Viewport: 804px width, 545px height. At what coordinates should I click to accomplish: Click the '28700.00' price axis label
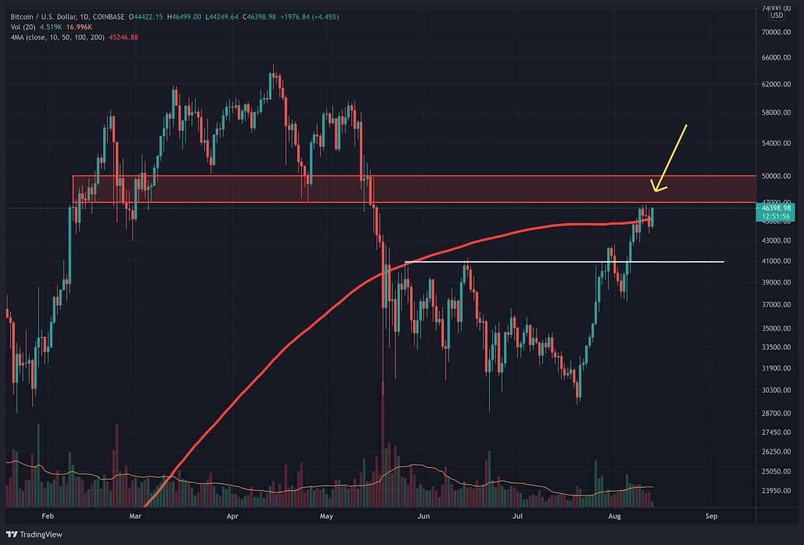pos(776,413)
